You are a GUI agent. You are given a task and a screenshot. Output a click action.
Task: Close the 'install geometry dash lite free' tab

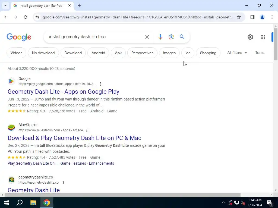69,5
